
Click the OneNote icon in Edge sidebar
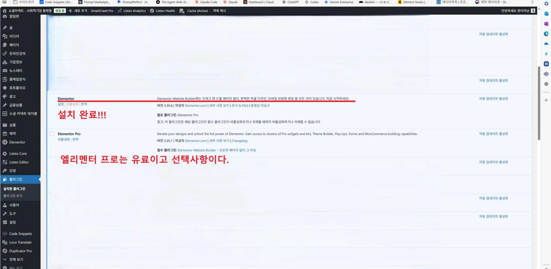(546, 24)
